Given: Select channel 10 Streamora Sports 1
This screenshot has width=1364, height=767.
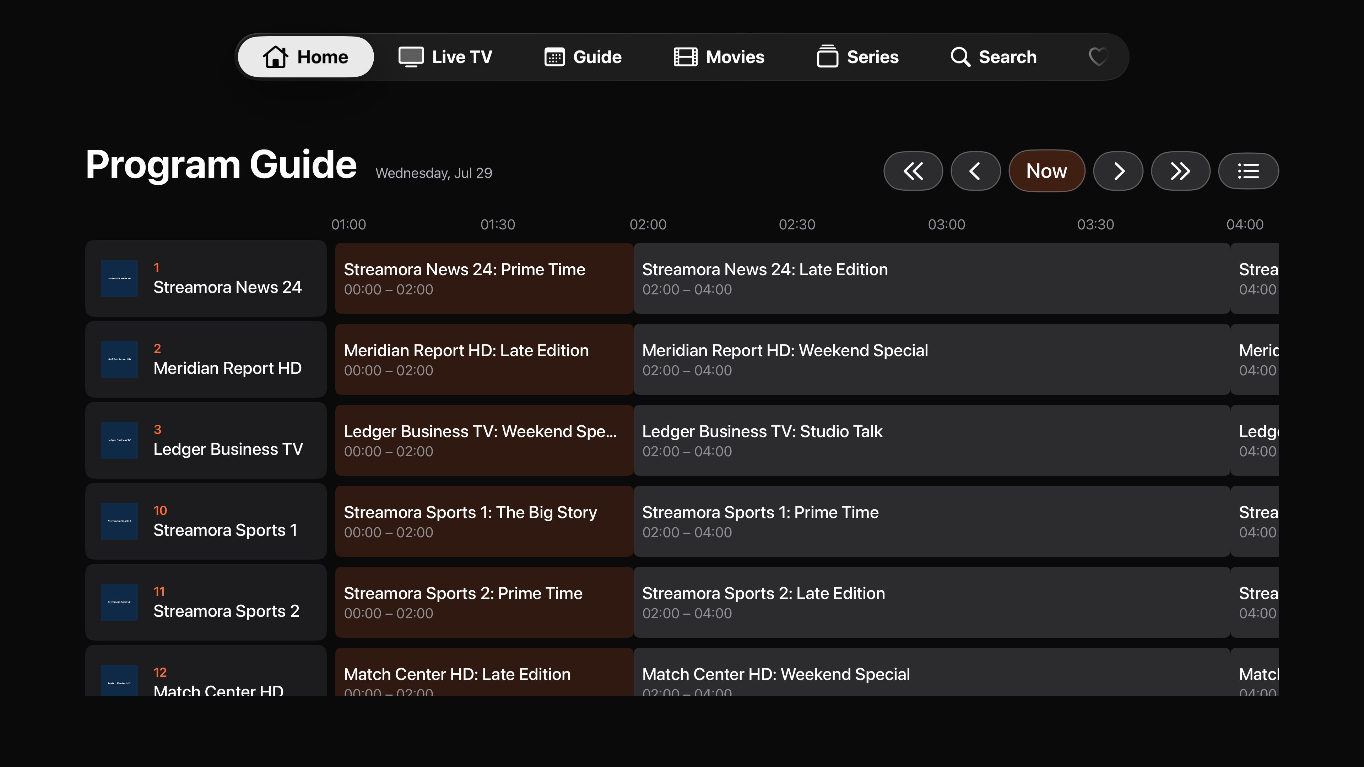Looking at the screenshot, I should coord(206,521).
